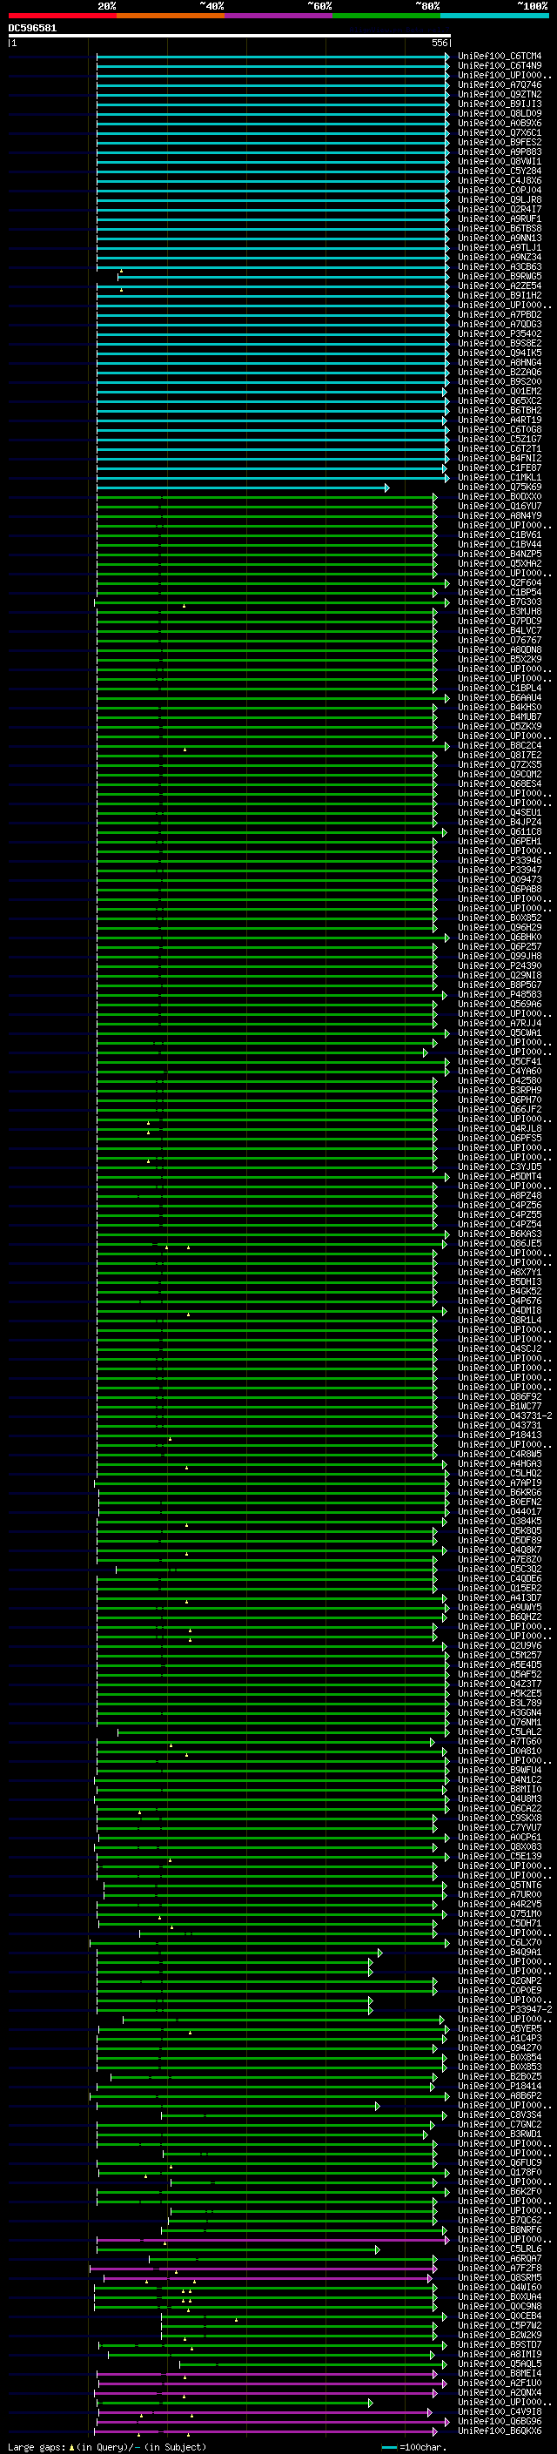Image resolution: width=557 pixels, height=2454 pixels.
Task: Click the 556 query end position label
Action: point(439,43)
